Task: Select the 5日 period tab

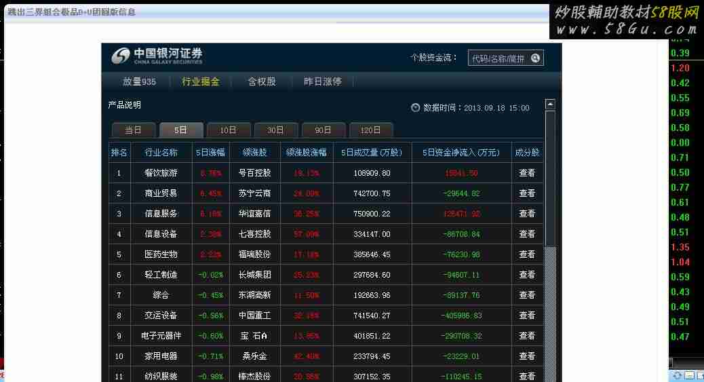Action: pos(181,130)
